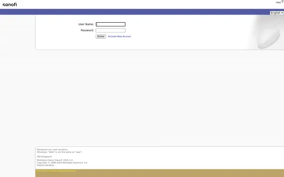
Task: Click the sanofi logo
Action: (x=9, y=4)
